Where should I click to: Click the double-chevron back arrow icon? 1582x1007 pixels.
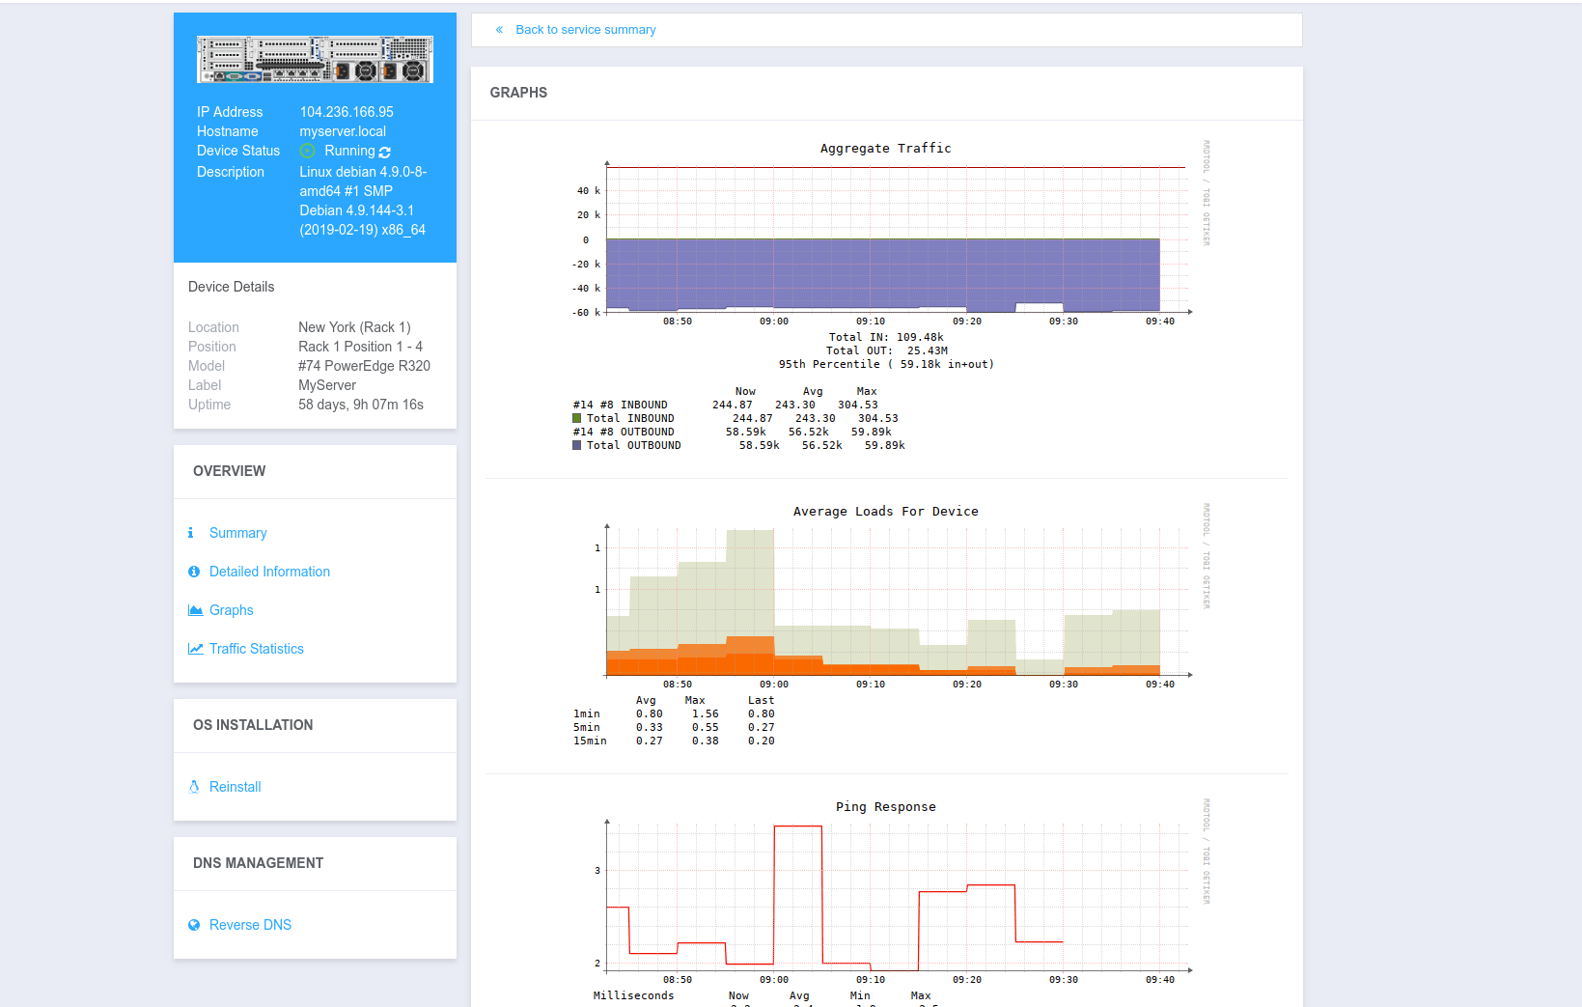[499, 30]
